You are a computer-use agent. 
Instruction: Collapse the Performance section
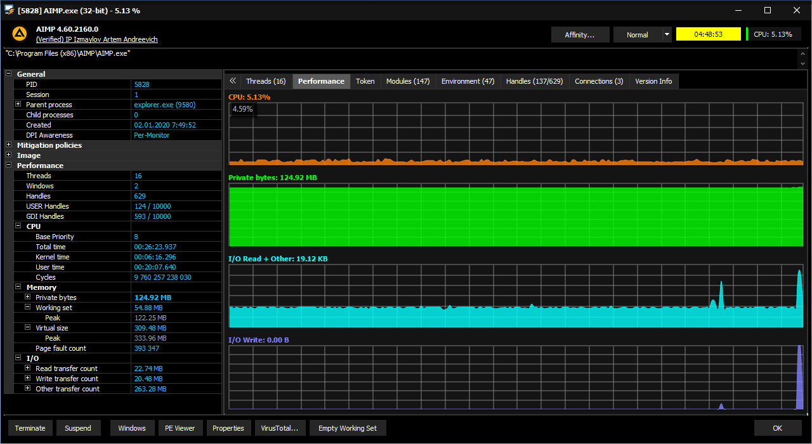click(9, 165)
